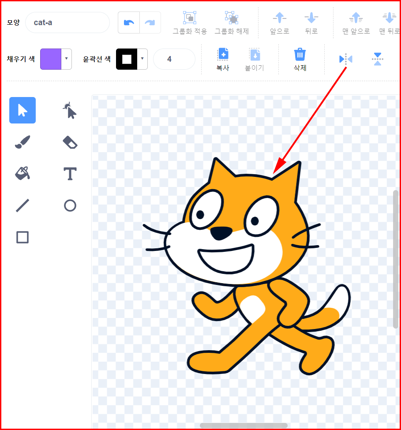This screenshot has height=430, width=401.
Task: Click the costume name field cat-a
Action: click(67, 22)
